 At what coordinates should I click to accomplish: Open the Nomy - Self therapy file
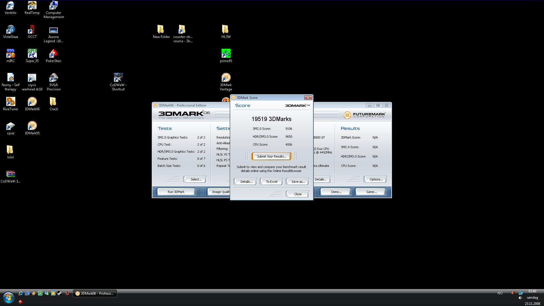pos(10,82)
